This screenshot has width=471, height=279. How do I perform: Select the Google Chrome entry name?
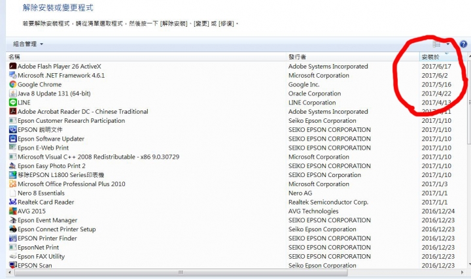pyautogui.click(x=39, y=84)
